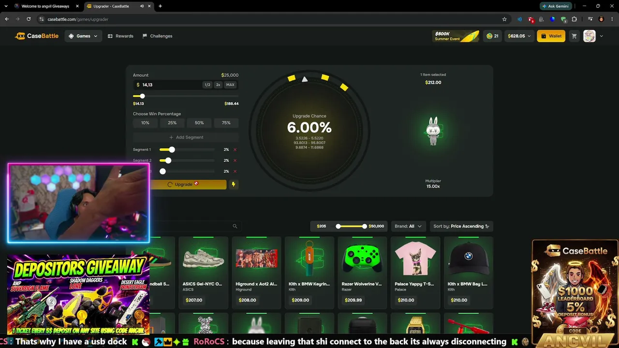619x348 pixels.
Task: Double the amount with 2x button
Action: (x=218, y=85)
